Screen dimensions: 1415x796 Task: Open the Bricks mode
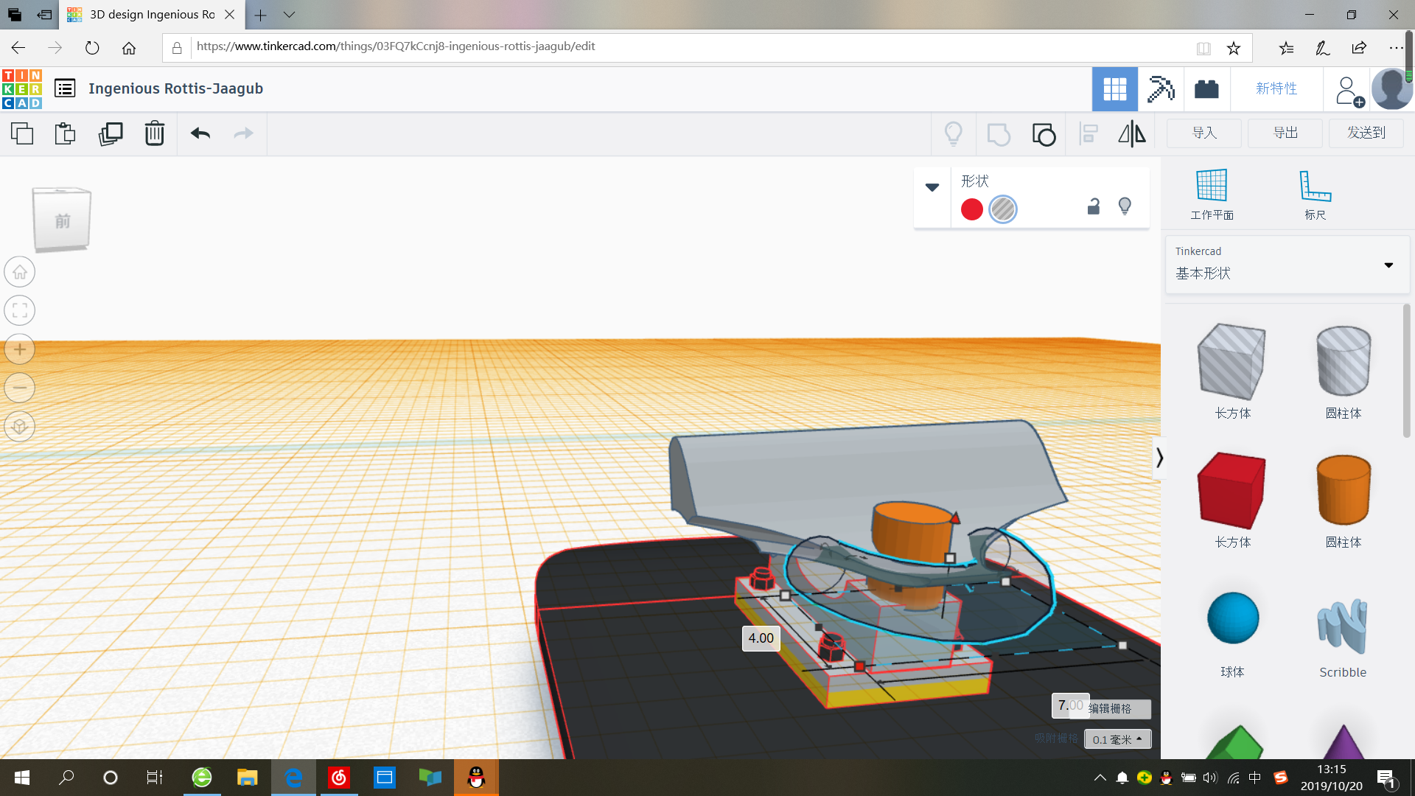1206,89
